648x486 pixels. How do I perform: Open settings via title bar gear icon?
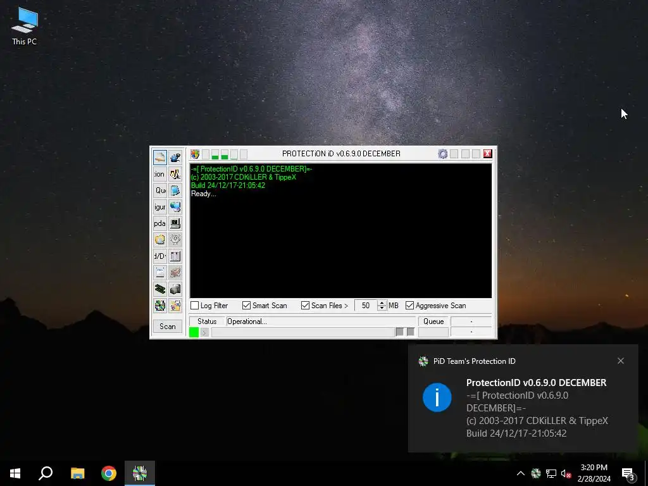pyautogui.click(x=442, y=154)
